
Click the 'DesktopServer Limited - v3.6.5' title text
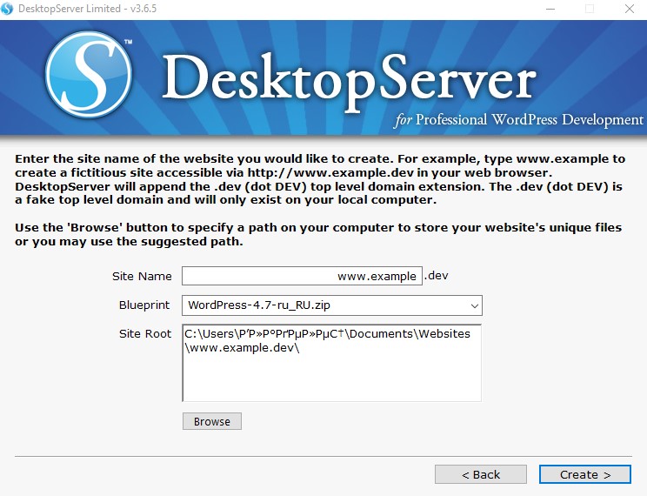[88, 9]
